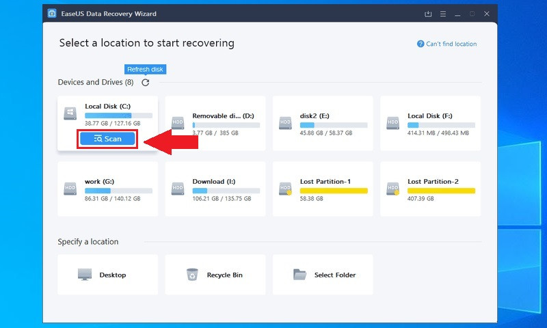Click the disk2 (E:) usage bar
The image size is (547, 328).
click(x=334, y=125)
